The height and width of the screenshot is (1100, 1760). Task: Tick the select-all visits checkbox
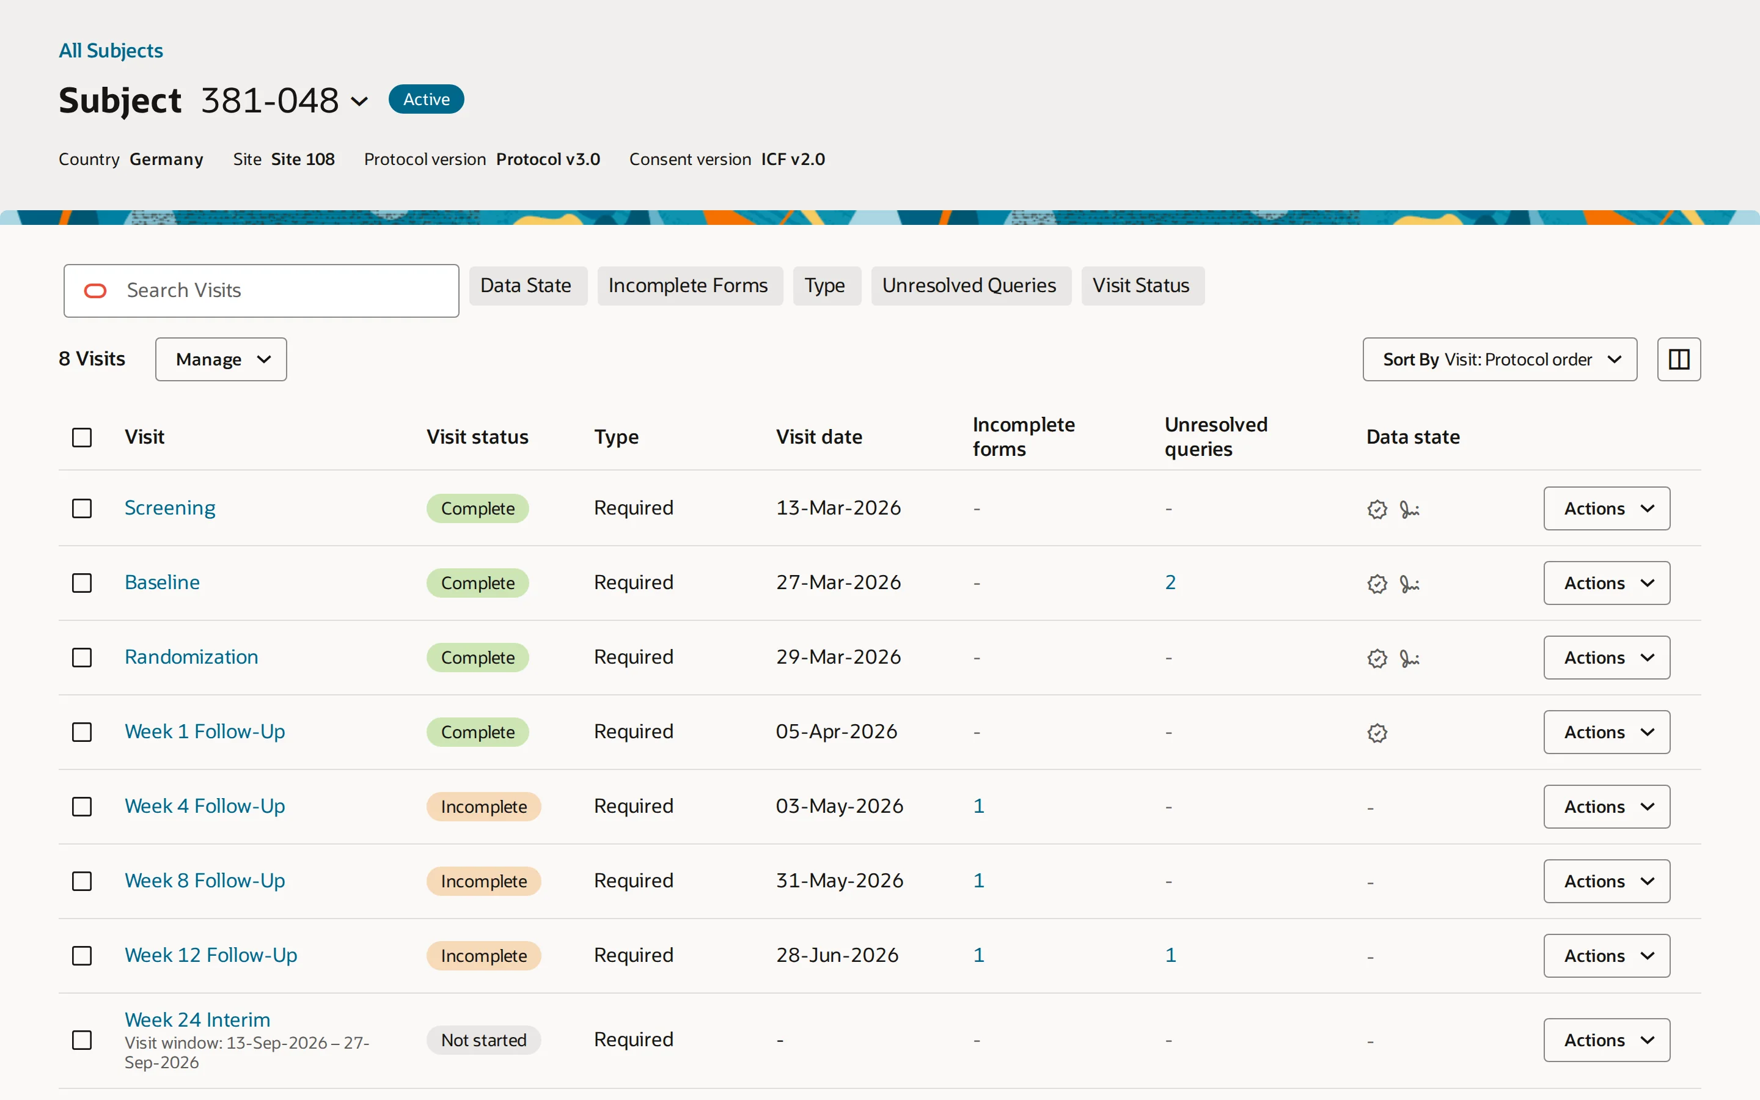(x=82, y=437)
